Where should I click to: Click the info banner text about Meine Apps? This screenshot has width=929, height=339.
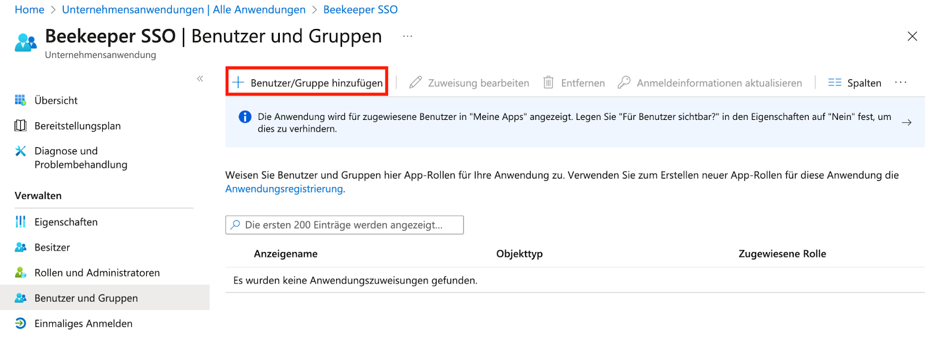click(x=574, y=122)
